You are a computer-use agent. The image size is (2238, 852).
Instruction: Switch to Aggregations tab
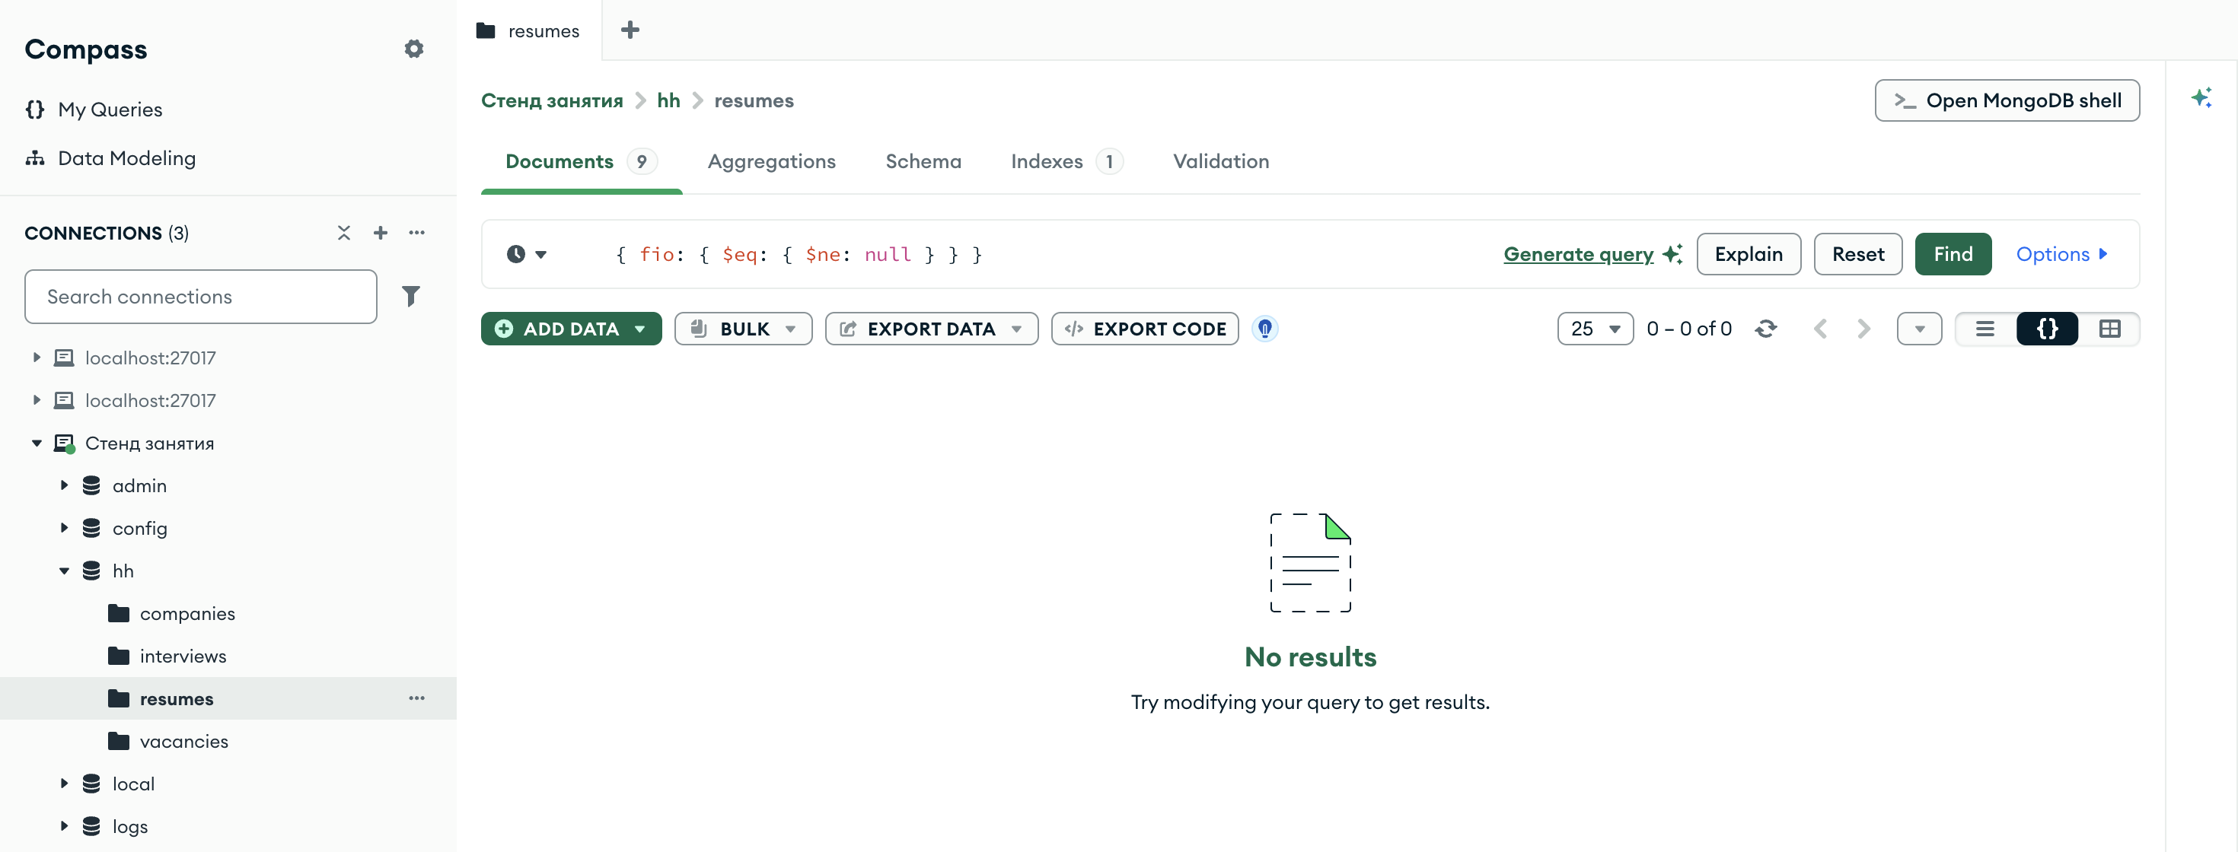(x=771, y=161)
